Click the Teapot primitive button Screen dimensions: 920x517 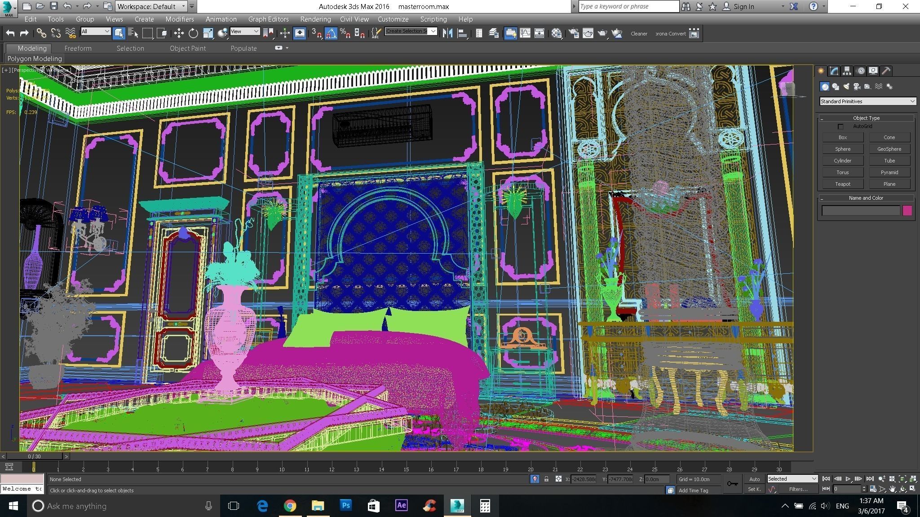(842, 184)
